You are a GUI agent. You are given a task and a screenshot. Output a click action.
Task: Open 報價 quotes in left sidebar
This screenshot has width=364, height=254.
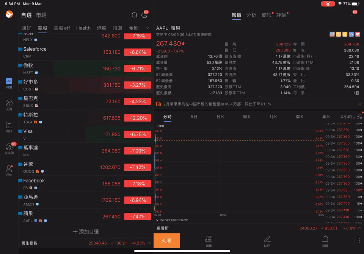point(9,83)
